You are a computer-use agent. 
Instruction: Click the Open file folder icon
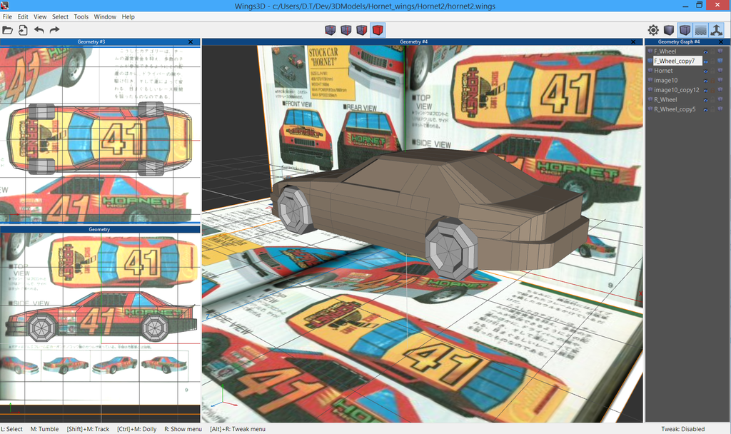8,30
